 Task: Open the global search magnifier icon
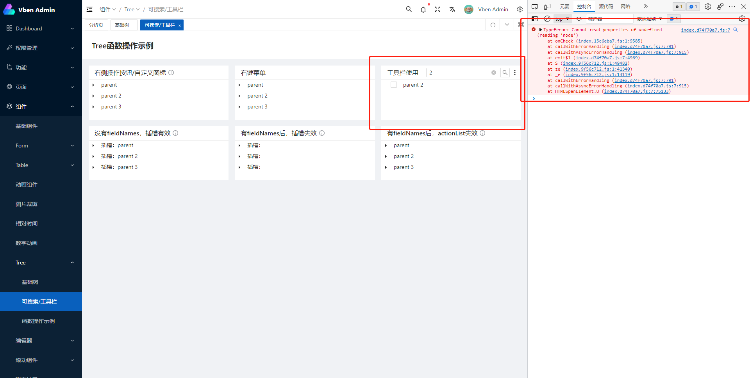pyautogui.click(x=409, y=9)
